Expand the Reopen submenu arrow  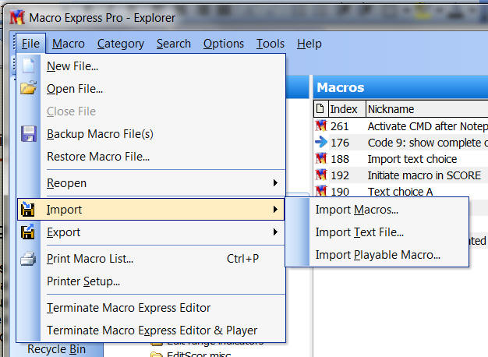point(275,183)
